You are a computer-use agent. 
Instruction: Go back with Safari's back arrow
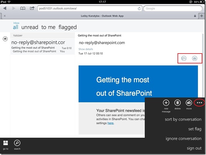[x=5, y=8]
